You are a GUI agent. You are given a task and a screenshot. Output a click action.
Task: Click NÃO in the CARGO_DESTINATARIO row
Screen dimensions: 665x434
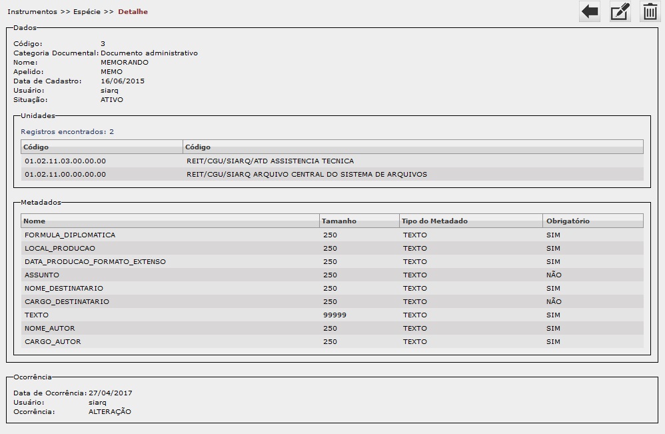click(x=554, y=301)
